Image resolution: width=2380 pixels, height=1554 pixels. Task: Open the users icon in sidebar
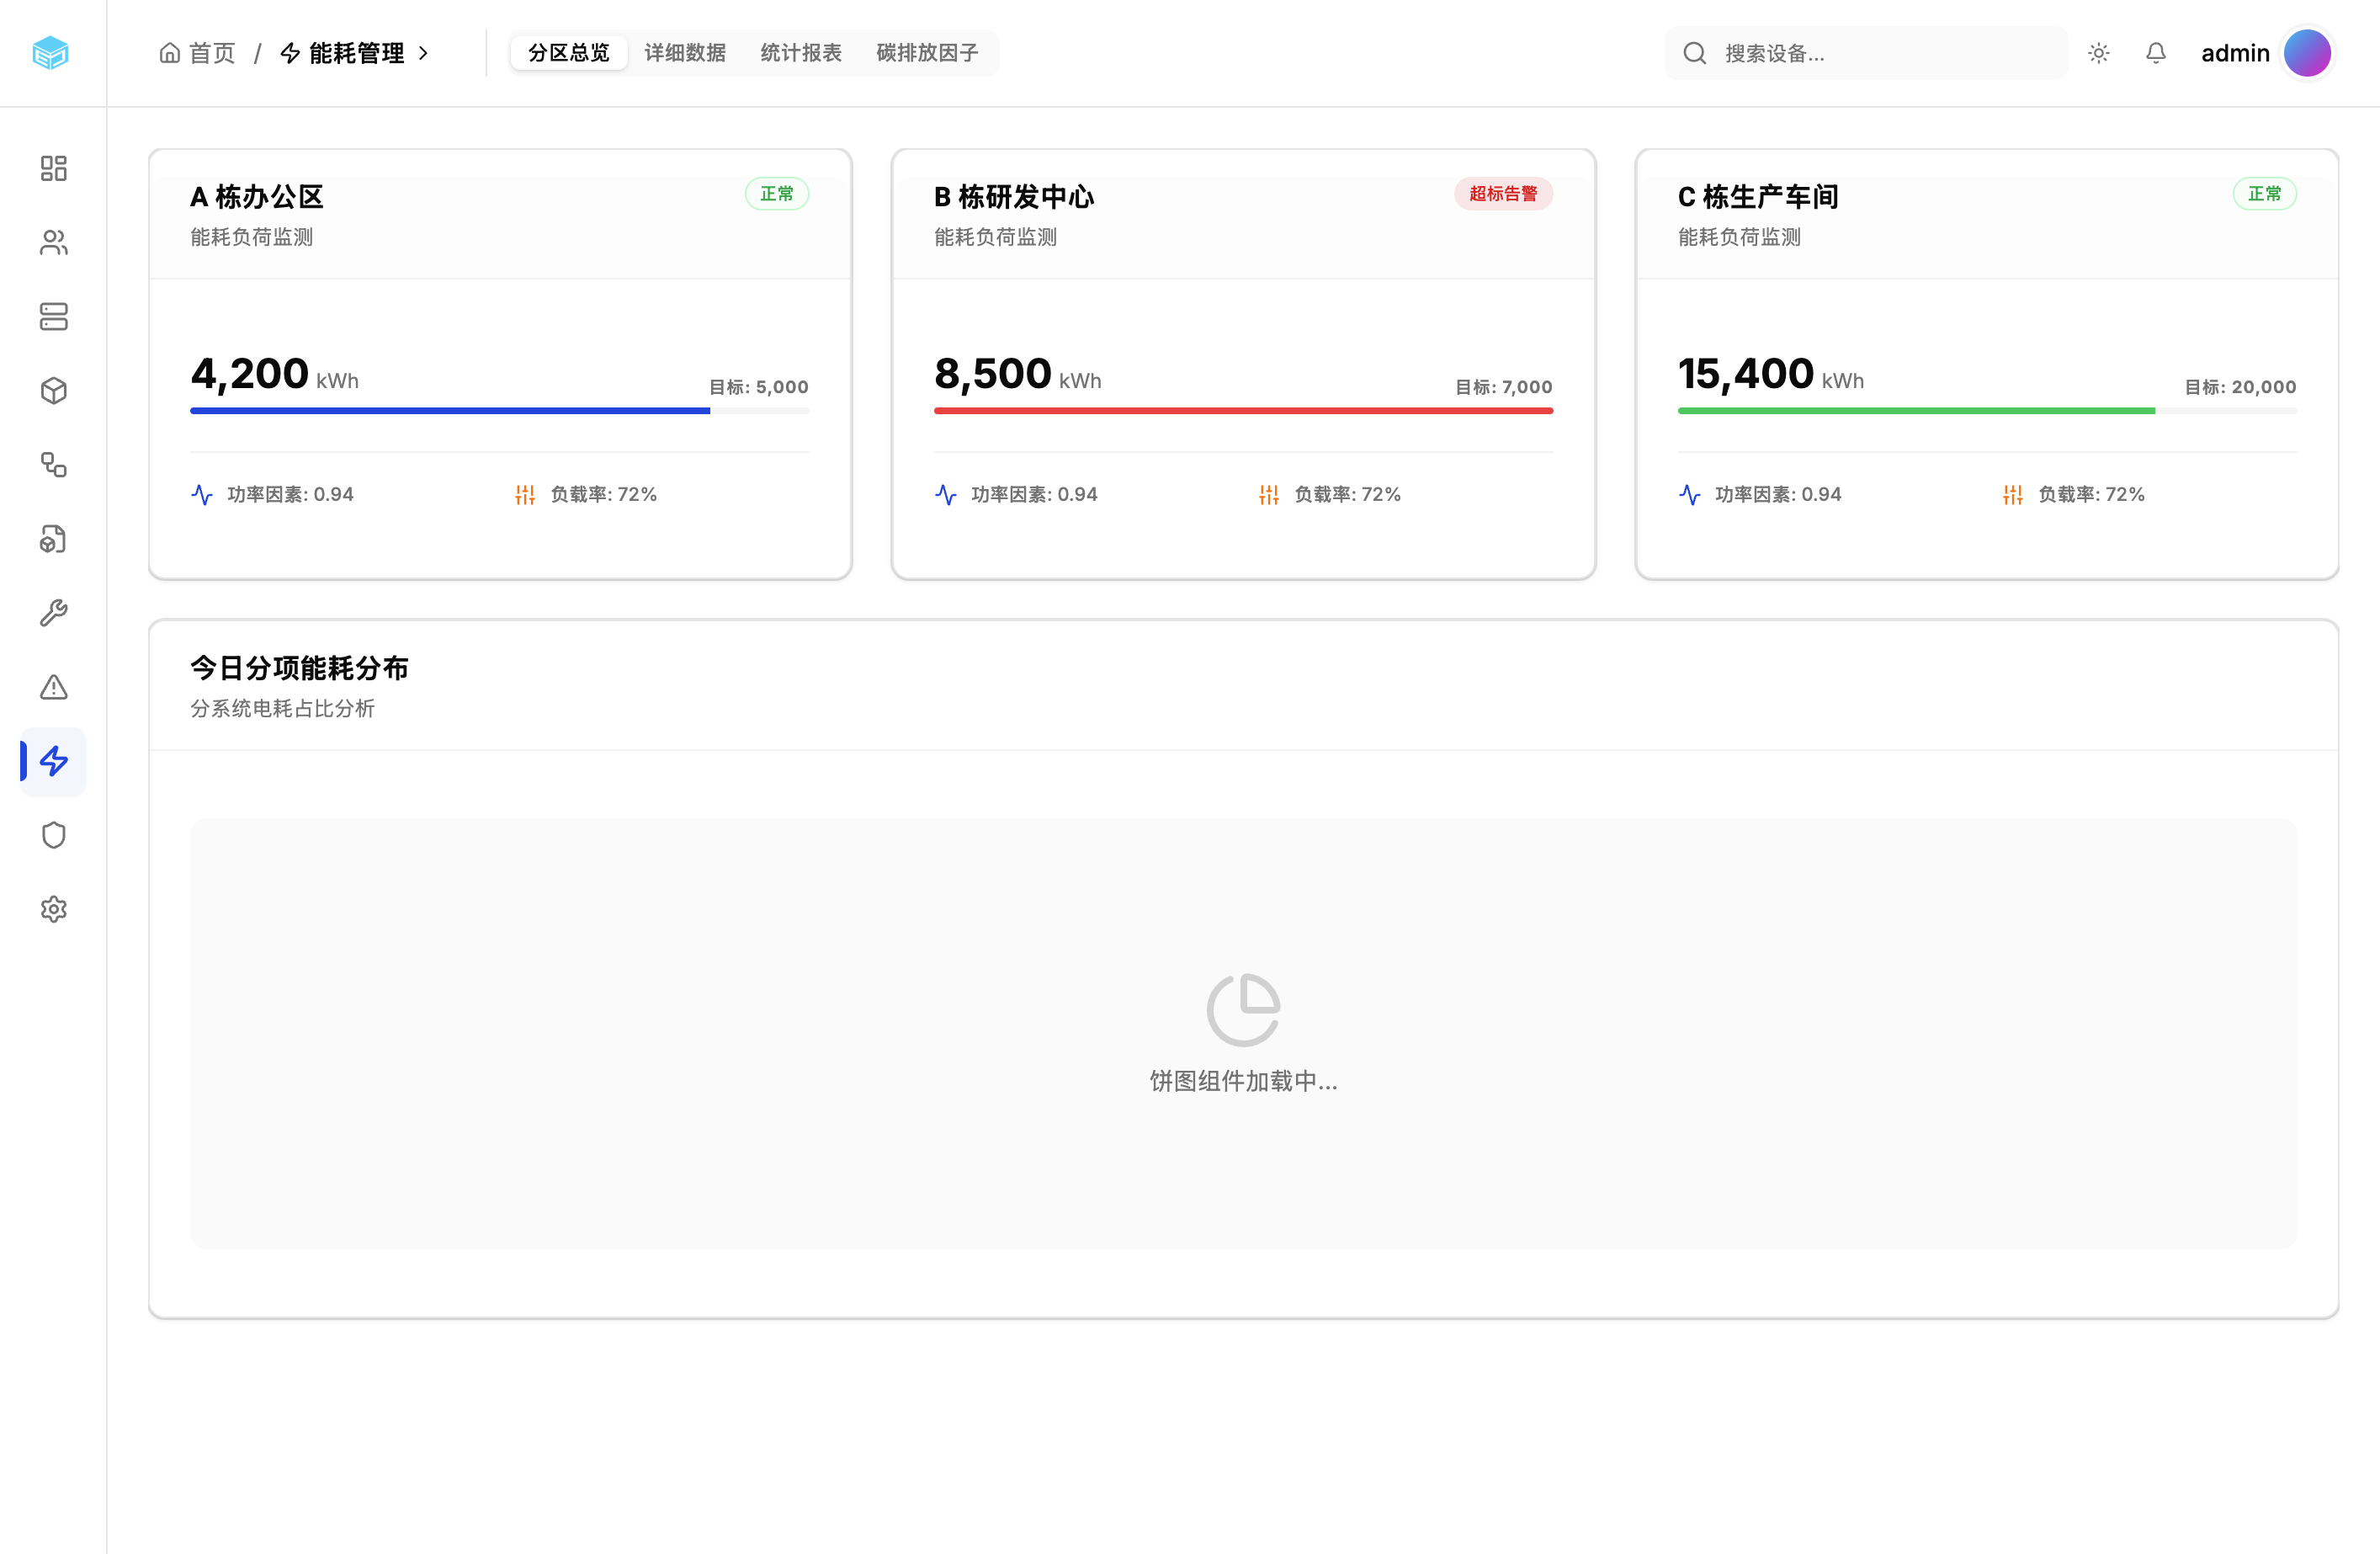pyautogui.click(x=54, y=242)
